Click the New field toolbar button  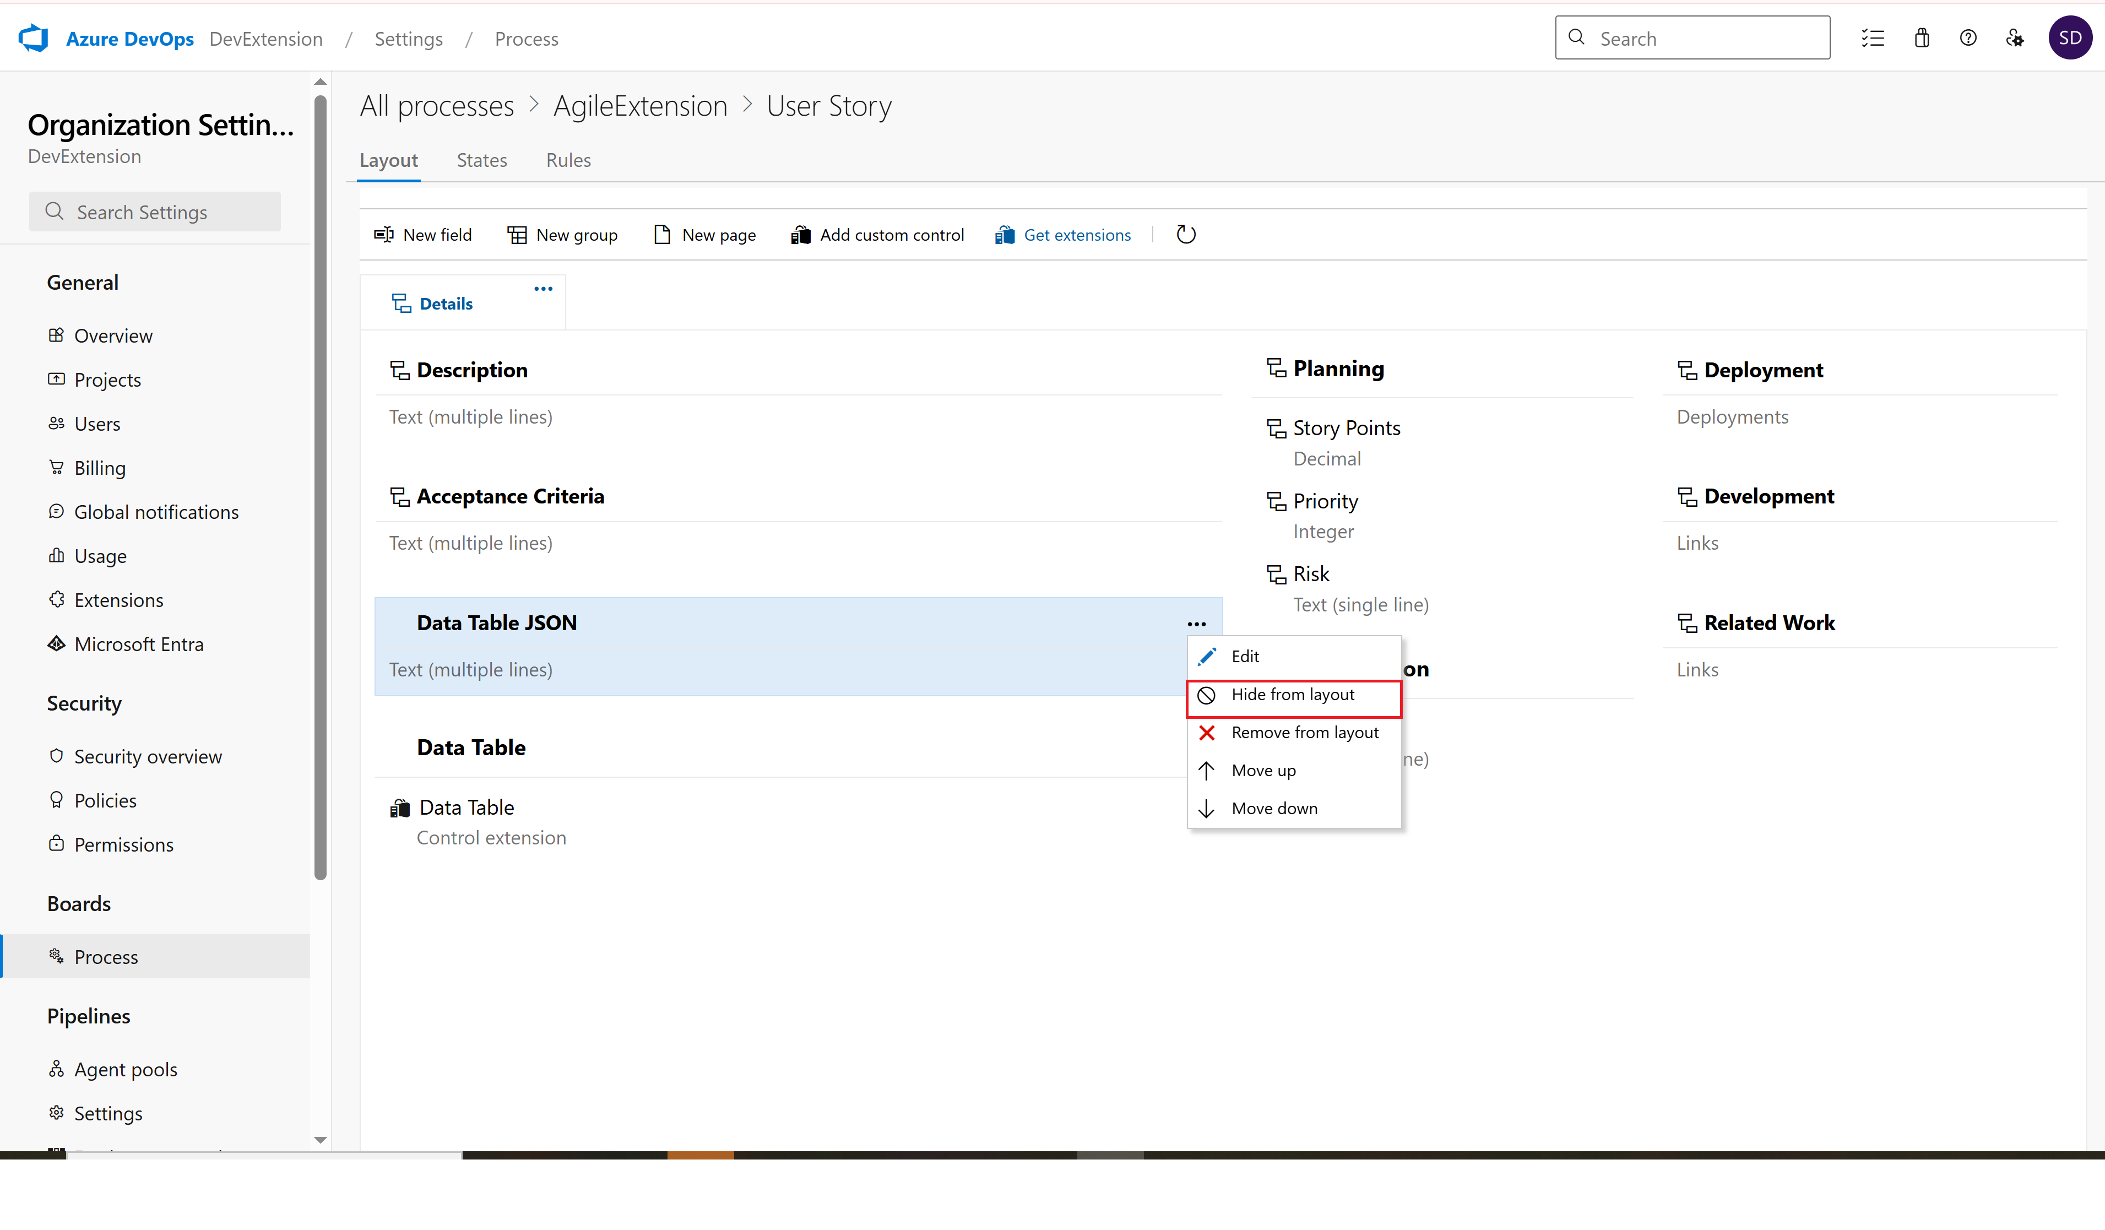pos(424,235)
